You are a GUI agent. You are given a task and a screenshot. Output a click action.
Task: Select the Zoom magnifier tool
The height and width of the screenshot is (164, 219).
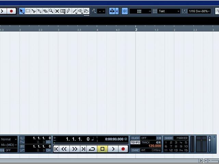[x=51, y=11]
